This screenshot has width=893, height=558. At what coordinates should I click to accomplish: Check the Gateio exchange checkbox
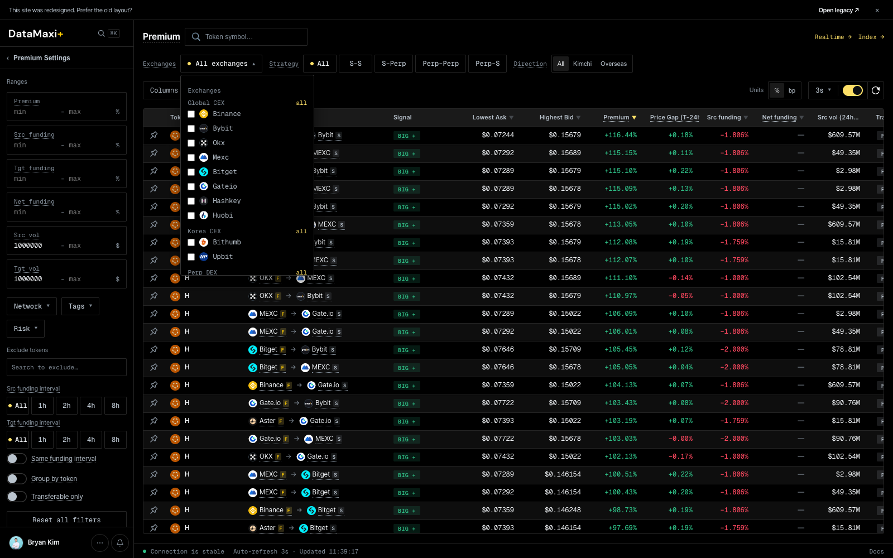(191, 186)
